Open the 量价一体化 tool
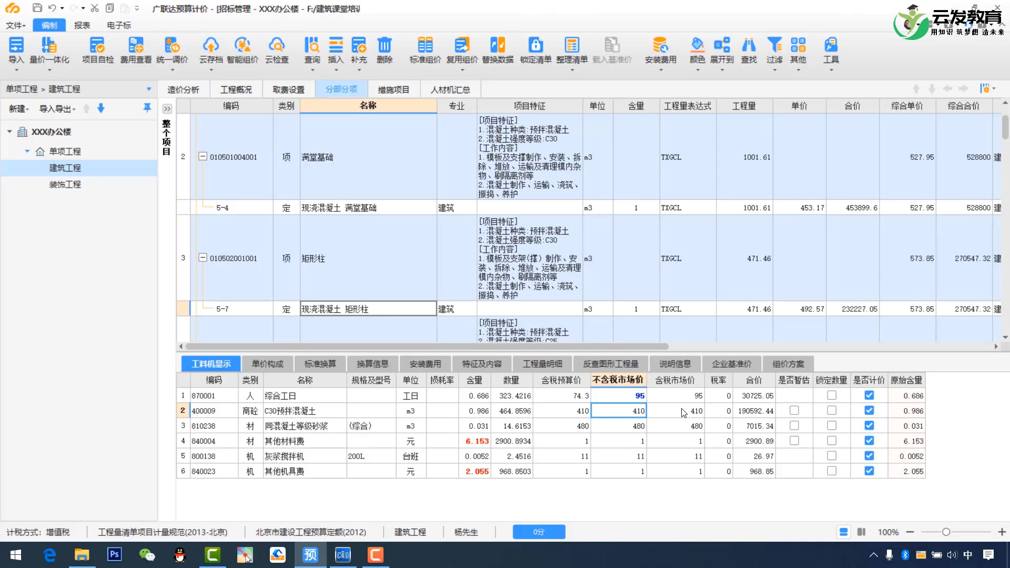Viewport: 1010px width, 568px height. (49, 50)
